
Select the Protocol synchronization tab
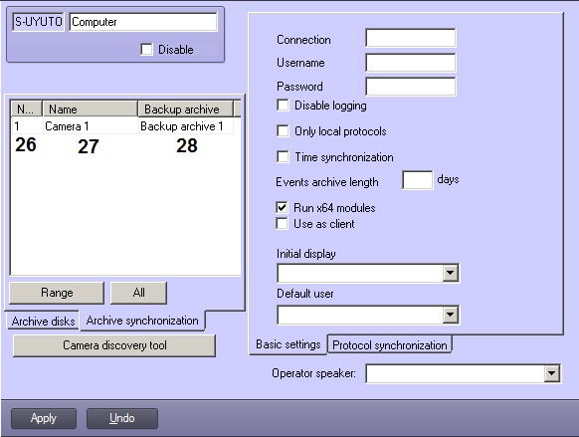point(390,345)
